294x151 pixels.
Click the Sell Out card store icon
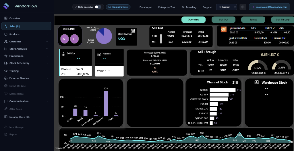pyautogui.click(x=63, y=54)
